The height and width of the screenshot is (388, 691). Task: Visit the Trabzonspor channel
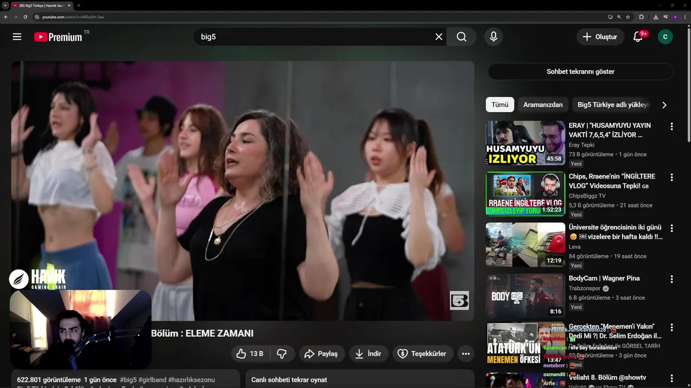(x=585, y=288)
